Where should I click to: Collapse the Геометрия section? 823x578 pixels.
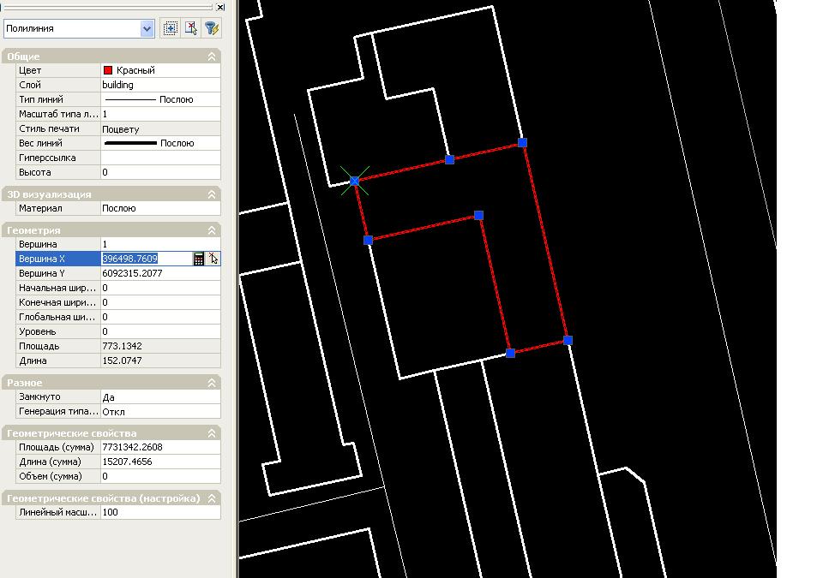pos(212,230)
